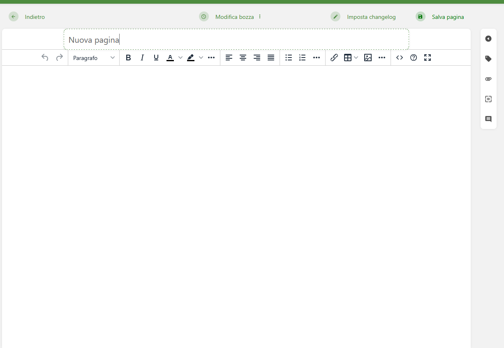Apply the highlight background color swatch
504x348 pixels.
point(191,58)
